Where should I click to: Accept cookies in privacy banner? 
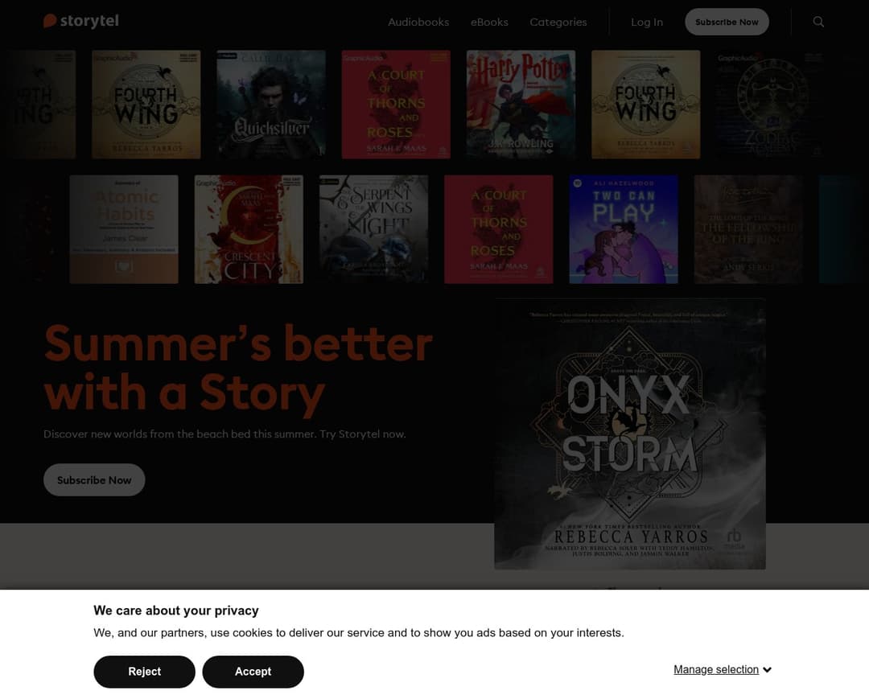(x=253, y=671)
